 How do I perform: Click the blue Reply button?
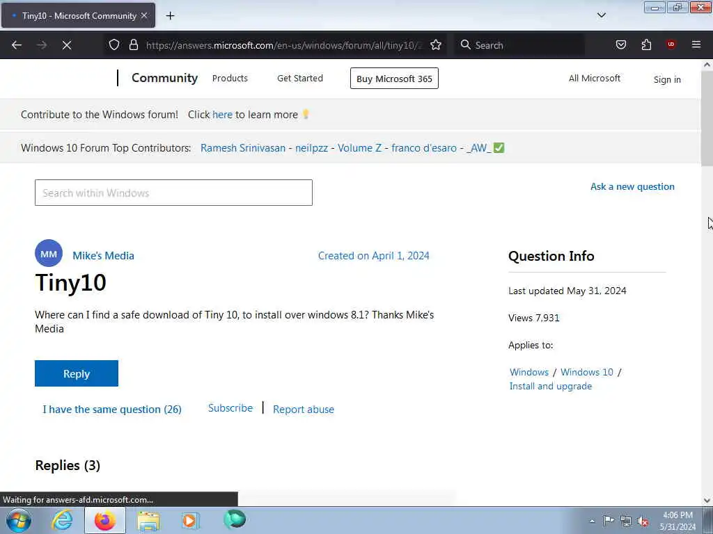[77, 373]
